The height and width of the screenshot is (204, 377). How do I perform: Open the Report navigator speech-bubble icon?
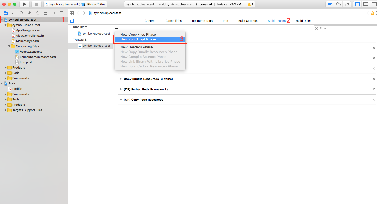(x=61, y=13)
